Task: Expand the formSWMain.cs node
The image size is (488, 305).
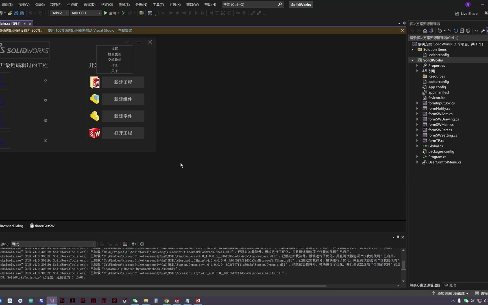Action: click(x=417, y=125)
